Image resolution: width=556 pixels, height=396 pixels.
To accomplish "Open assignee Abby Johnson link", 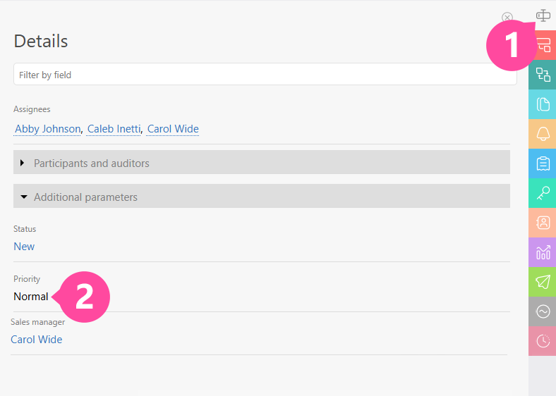I will (48, 129).
